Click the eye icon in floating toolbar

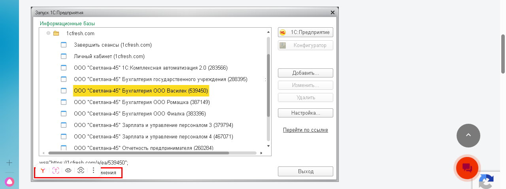pos(68,170)
